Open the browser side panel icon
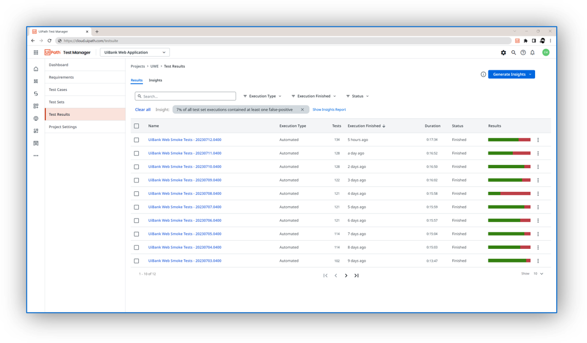 click(534, 41)
